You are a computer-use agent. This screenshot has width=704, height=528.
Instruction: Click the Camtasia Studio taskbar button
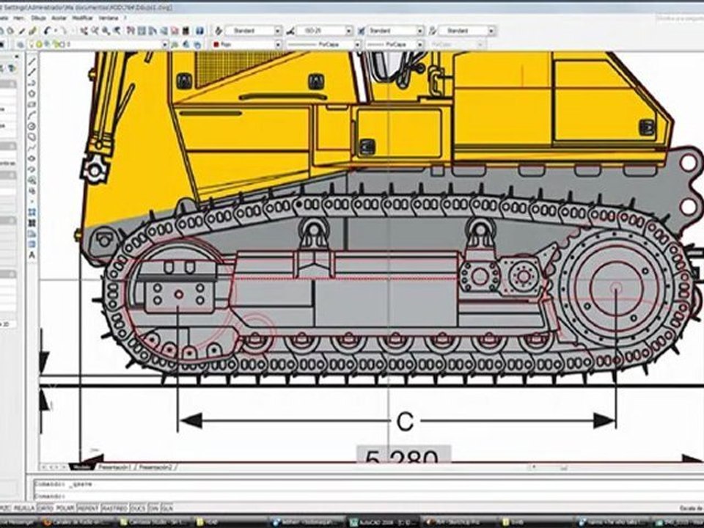(155, 523)
